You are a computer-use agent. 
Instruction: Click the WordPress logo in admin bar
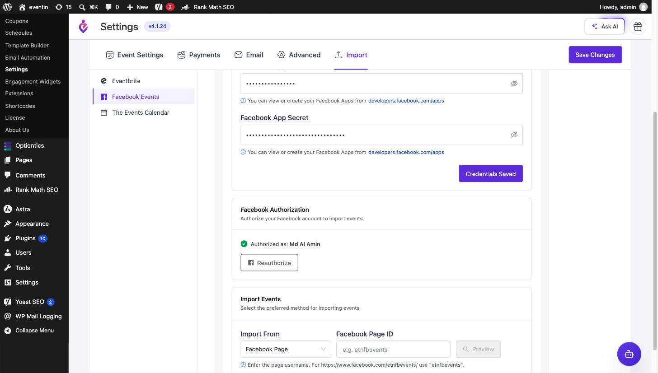point(7,7)
